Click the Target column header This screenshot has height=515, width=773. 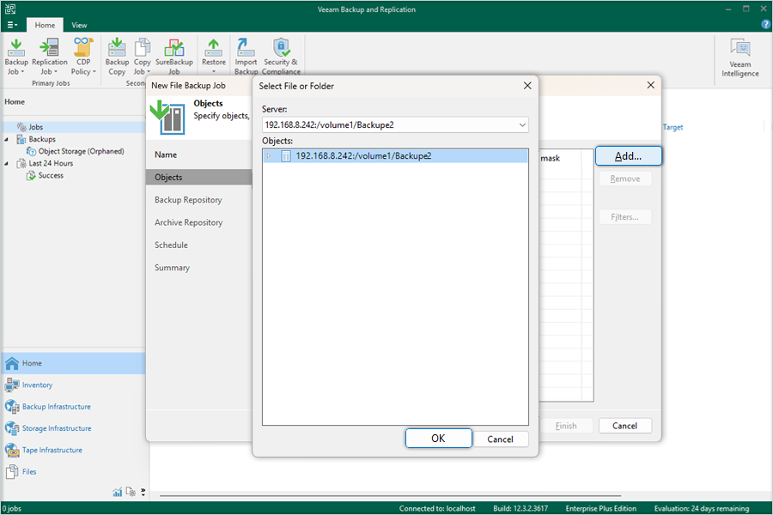(x=673, y=127)
